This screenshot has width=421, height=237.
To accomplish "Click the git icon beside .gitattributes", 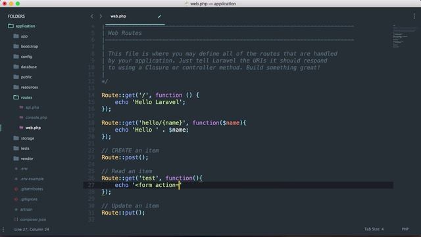I will 16,189.
